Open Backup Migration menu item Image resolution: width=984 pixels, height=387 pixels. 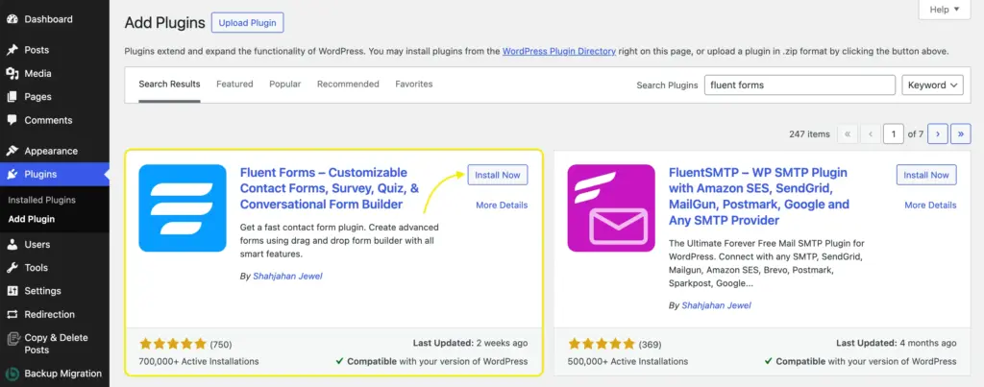point(55,374)
